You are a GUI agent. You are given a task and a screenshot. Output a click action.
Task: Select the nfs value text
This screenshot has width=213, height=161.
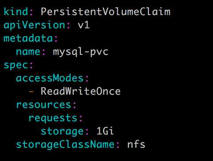[136, 145]
